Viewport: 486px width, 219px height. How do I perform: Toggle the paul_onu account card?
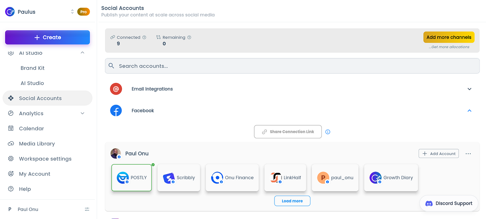pos(335,178)
